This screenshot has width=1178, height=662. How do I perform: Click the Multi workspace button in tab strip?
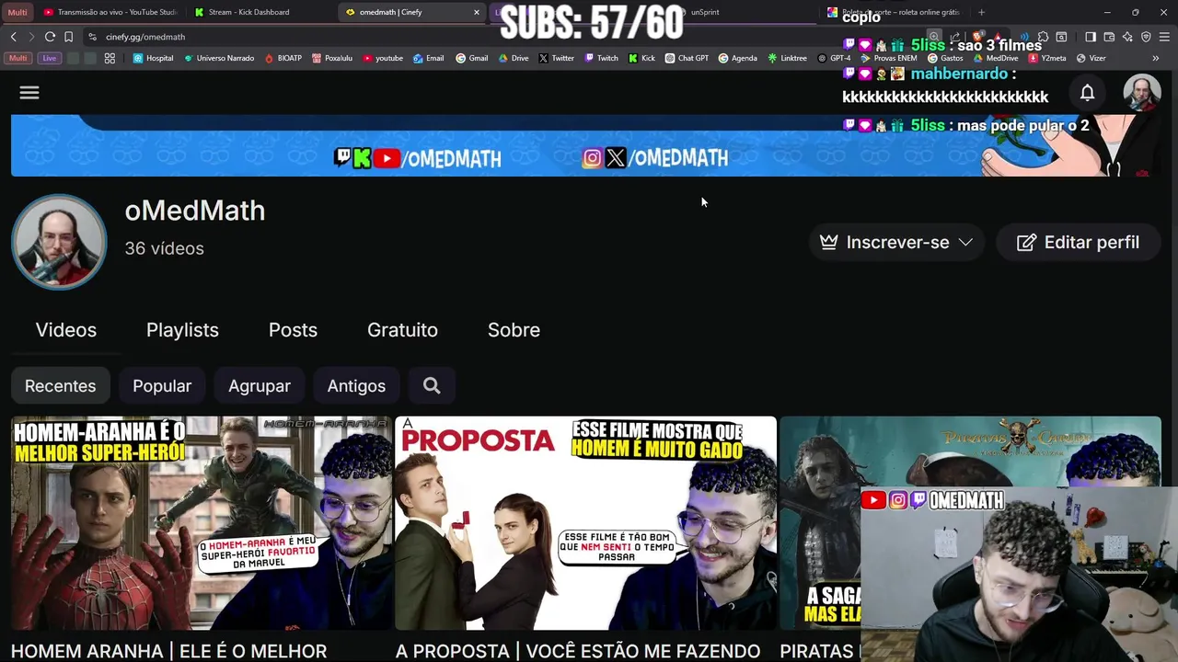[17, 12]
